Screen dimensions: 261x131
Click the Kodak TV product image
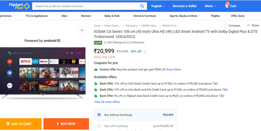point(43,73)
